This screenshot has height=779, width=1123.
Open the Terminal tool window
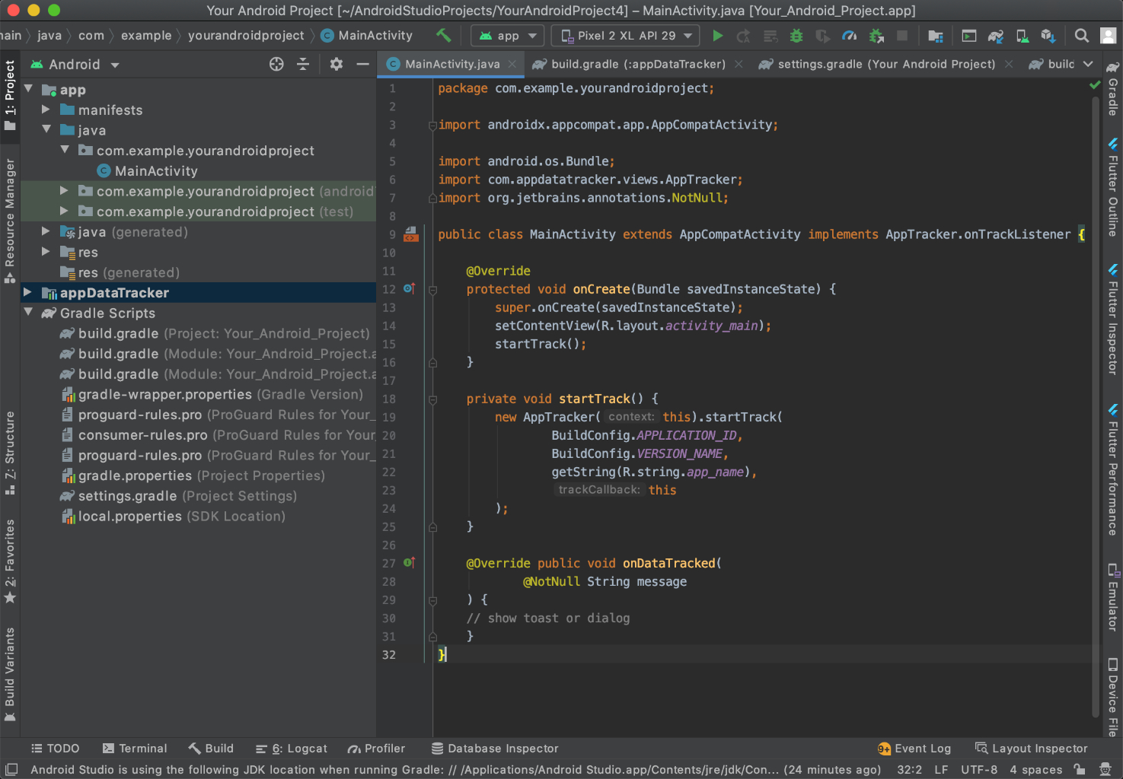point(135,749)
